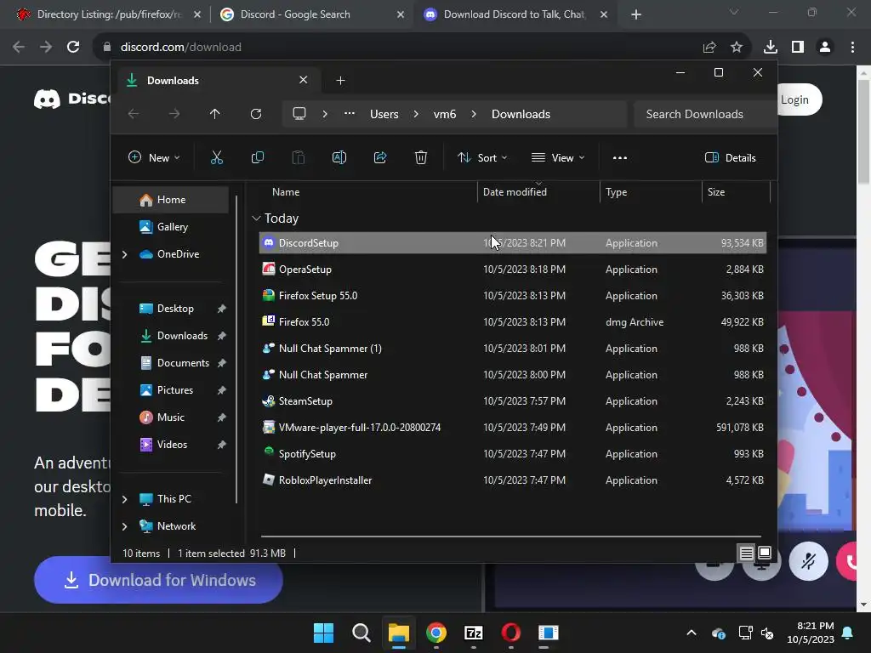Click the back arrow in File Explorer

pyautogui.click(x=134, y=114)
